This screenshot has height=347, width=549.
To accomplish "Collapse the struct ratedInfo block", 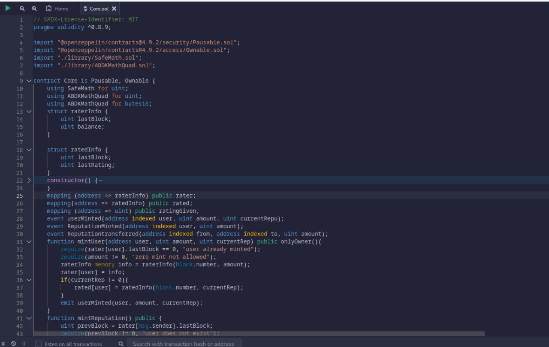I will click(29, 150).
